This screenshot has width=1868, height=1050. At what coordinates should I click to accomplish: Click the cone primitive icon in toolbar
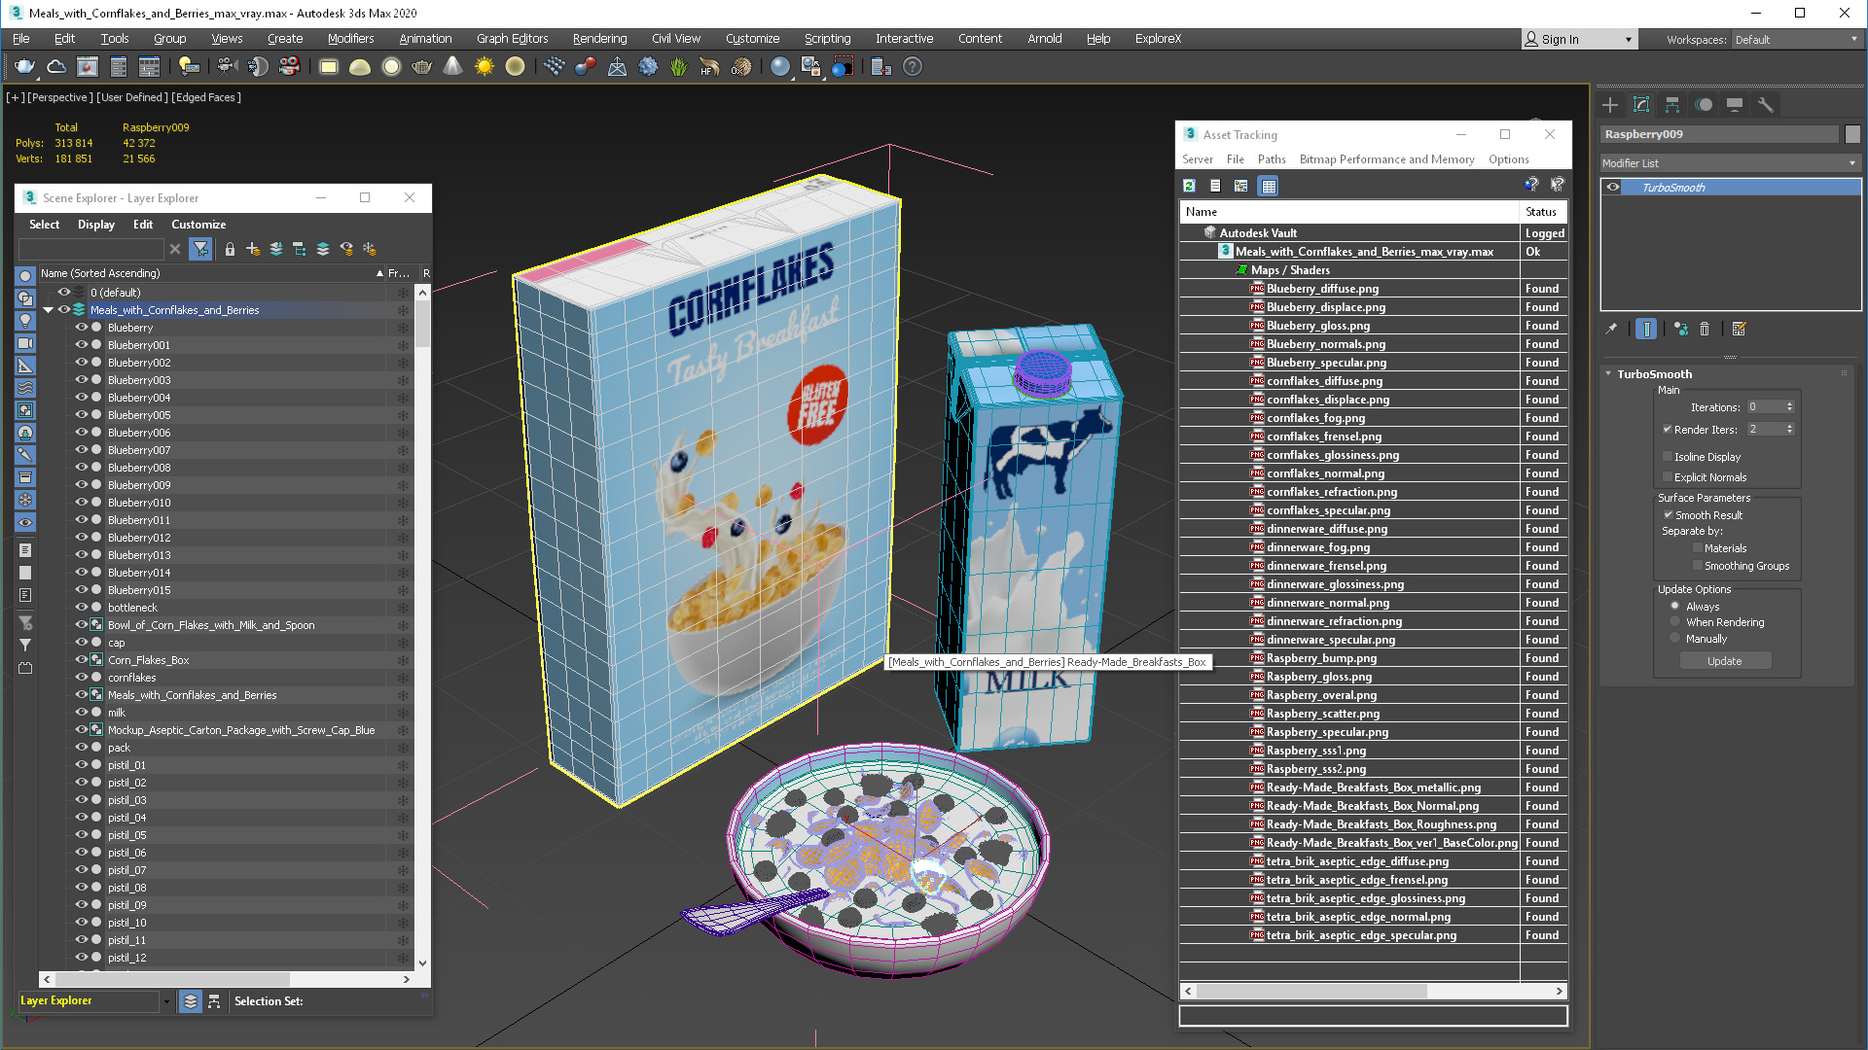pos(452,66)
